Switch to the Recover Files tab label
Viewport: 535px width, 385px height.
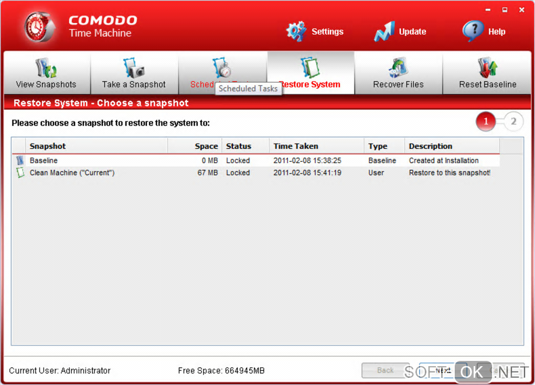pyautogui.click(x=398, y=84)
